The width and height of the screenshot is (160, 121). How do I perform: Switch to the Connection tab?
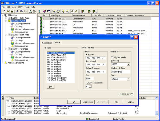47,43
